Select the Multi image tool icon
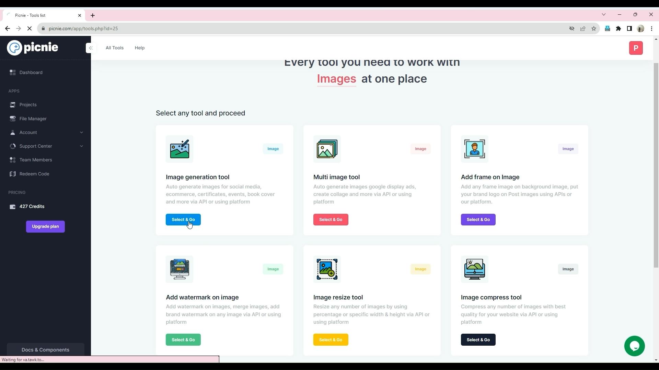The height and width of the screenshot is (370, 659). pyautogui.click(x=327, y=149)
